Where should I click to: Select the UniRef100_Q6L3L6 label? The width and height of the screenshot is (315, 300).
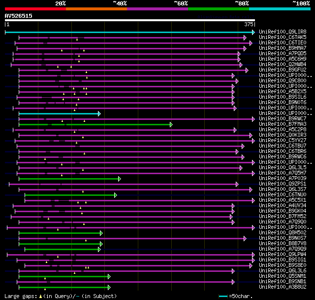(x=283, y=271)
